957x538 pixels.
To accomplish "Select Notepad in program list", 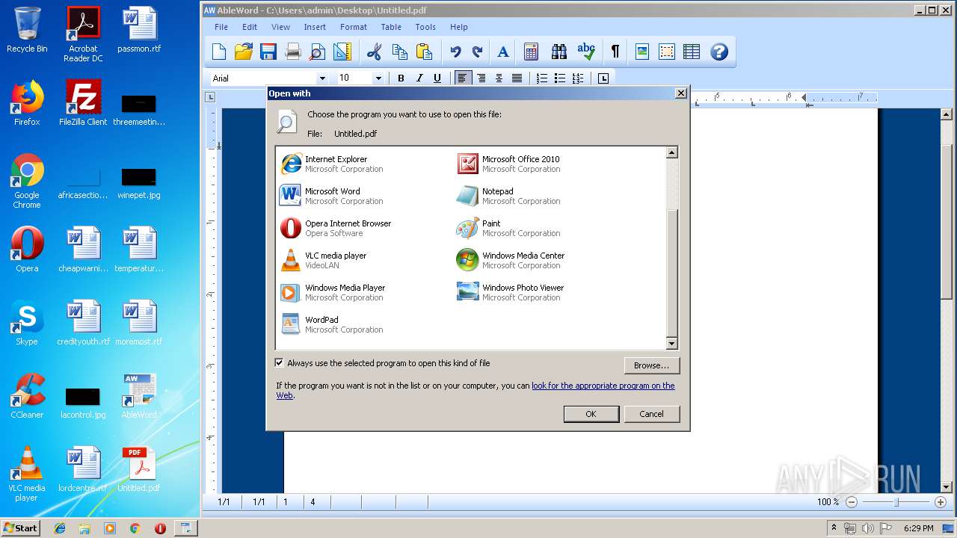I will (509, 196).
